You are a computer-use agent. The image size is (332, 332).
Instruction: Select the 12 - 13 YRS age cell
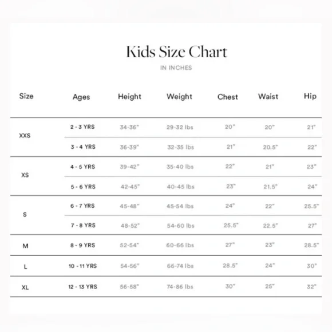pyautogui.click(x=83, y=287)
